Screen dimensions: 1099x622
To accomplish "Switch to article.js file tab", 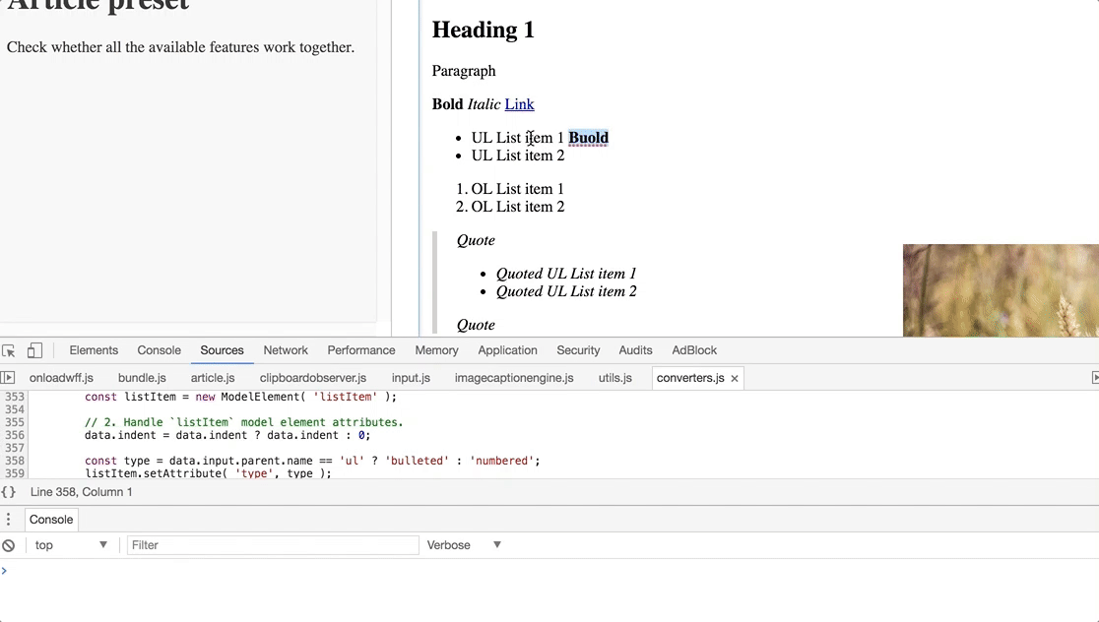I will click(213, 378).
